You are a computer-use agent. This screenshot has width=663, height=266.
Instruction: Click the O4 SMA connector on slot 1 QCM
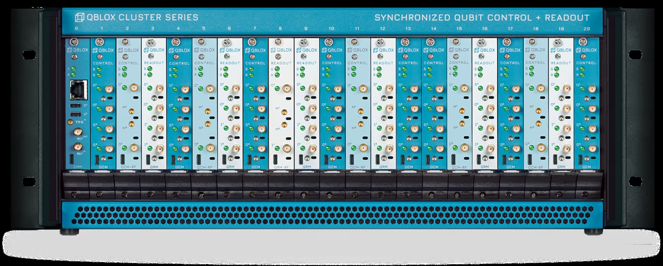pos(109,149)
